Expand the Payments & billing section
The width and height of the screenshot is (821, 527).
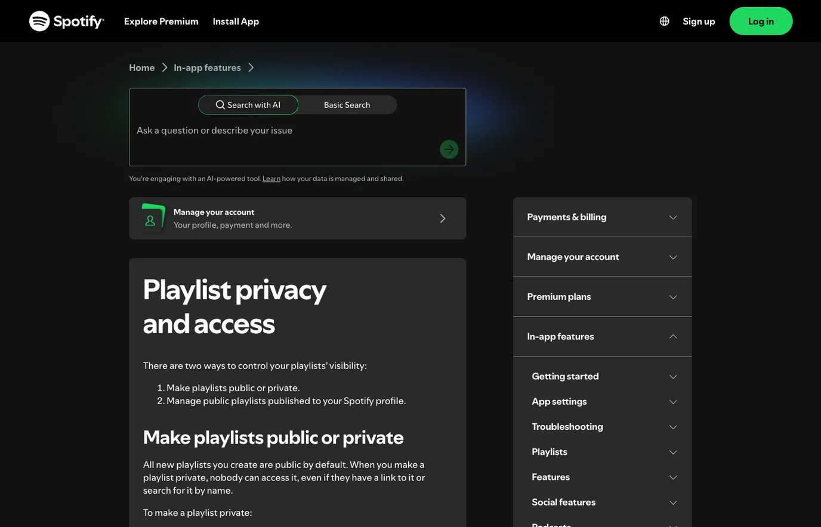coord(603,217)
